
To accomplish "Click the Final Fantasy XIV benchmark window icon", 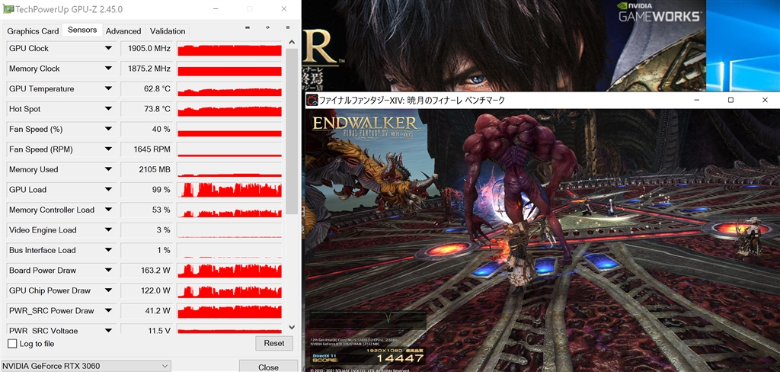I will pos(312,100).
